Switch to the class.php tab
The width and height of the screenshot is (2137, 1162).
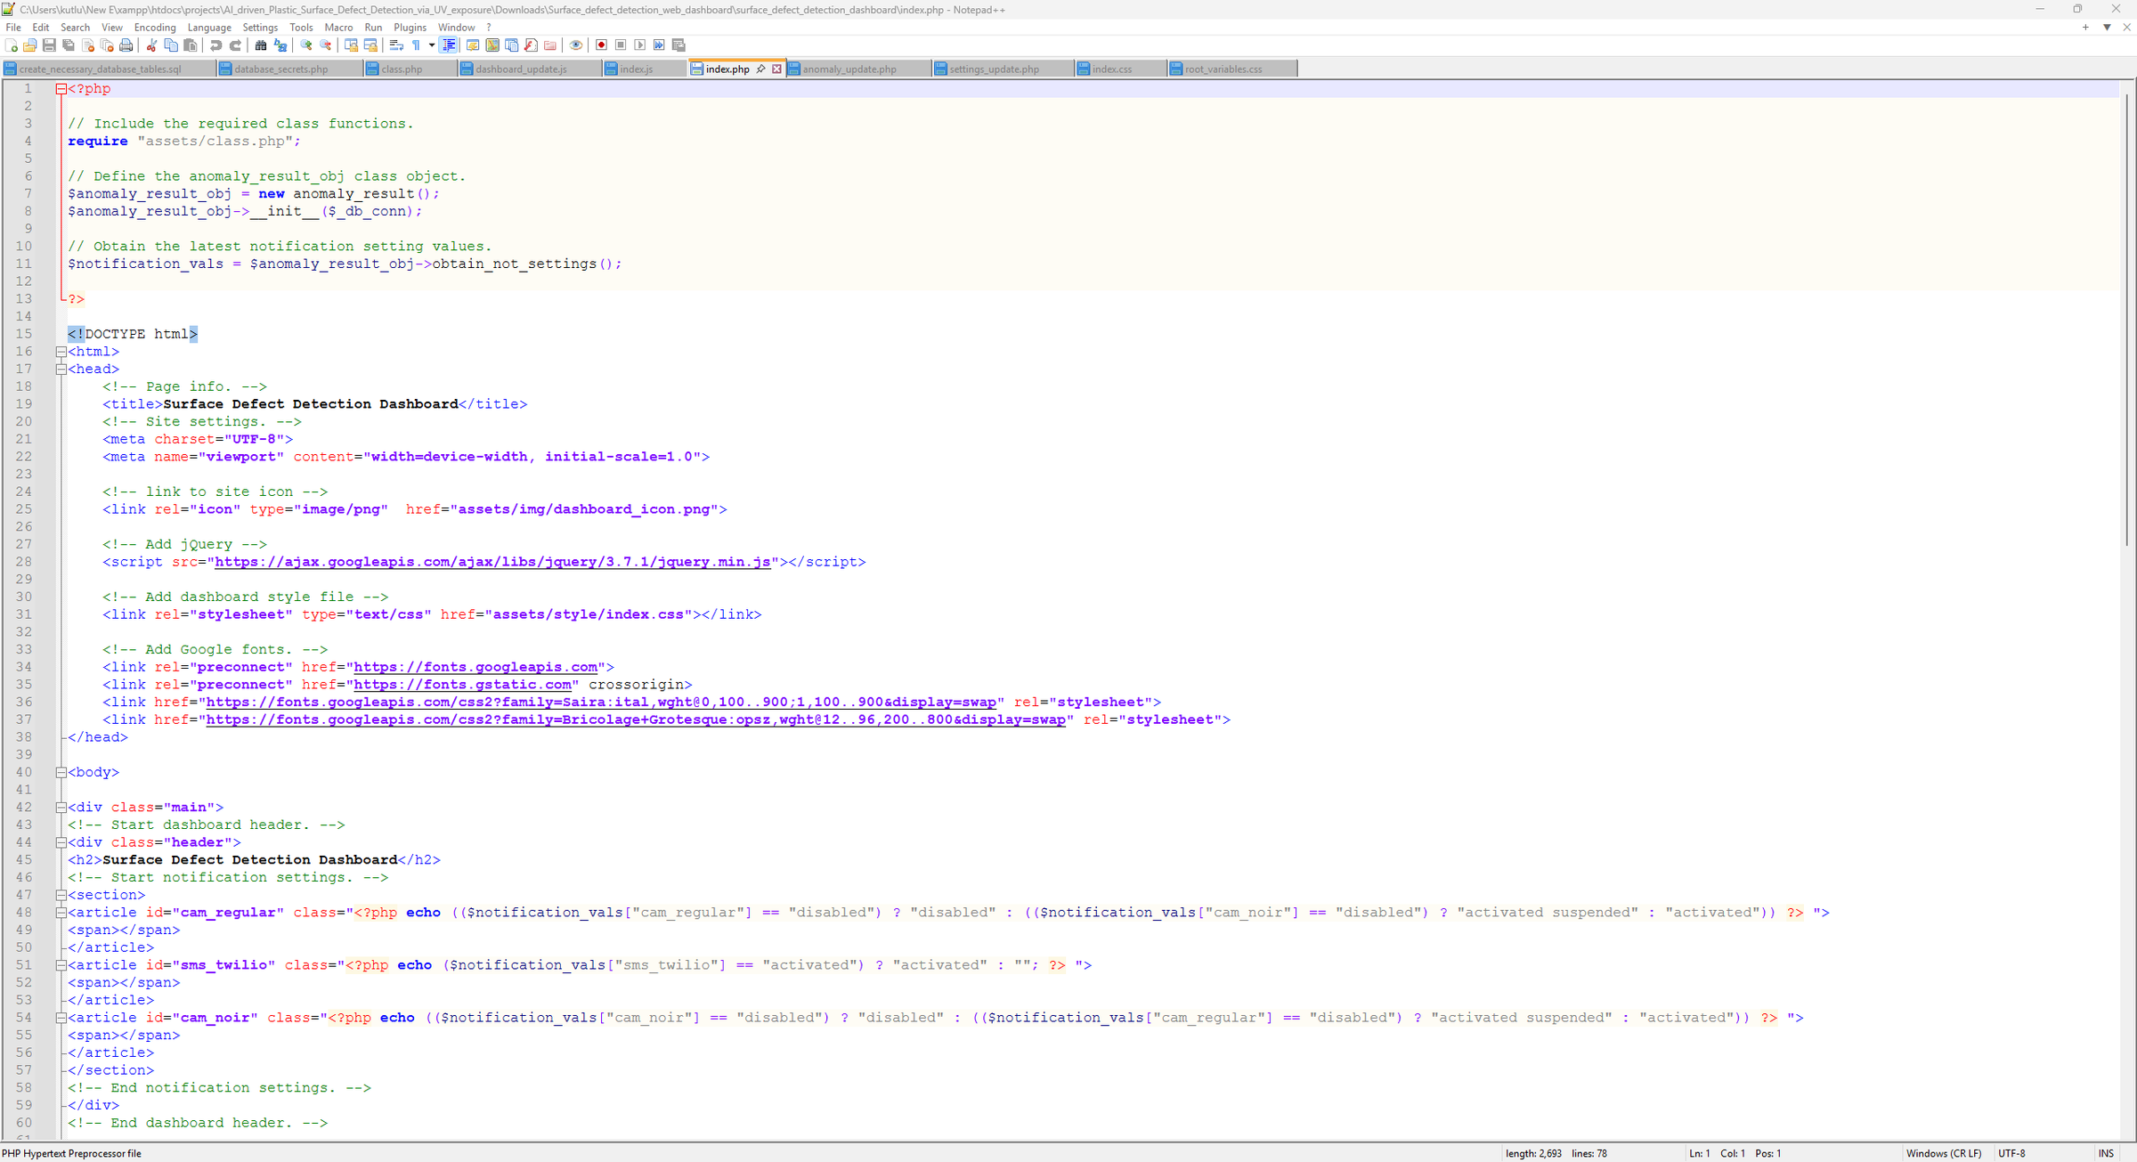[x=410, y=69]
